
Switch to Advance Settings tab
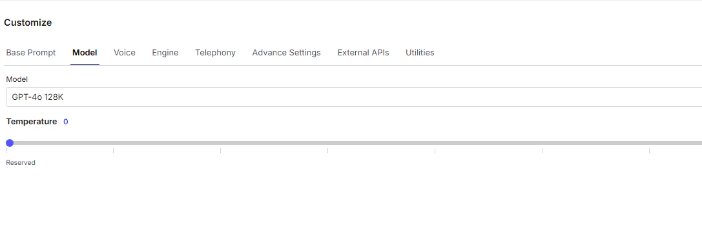[287, 53]
